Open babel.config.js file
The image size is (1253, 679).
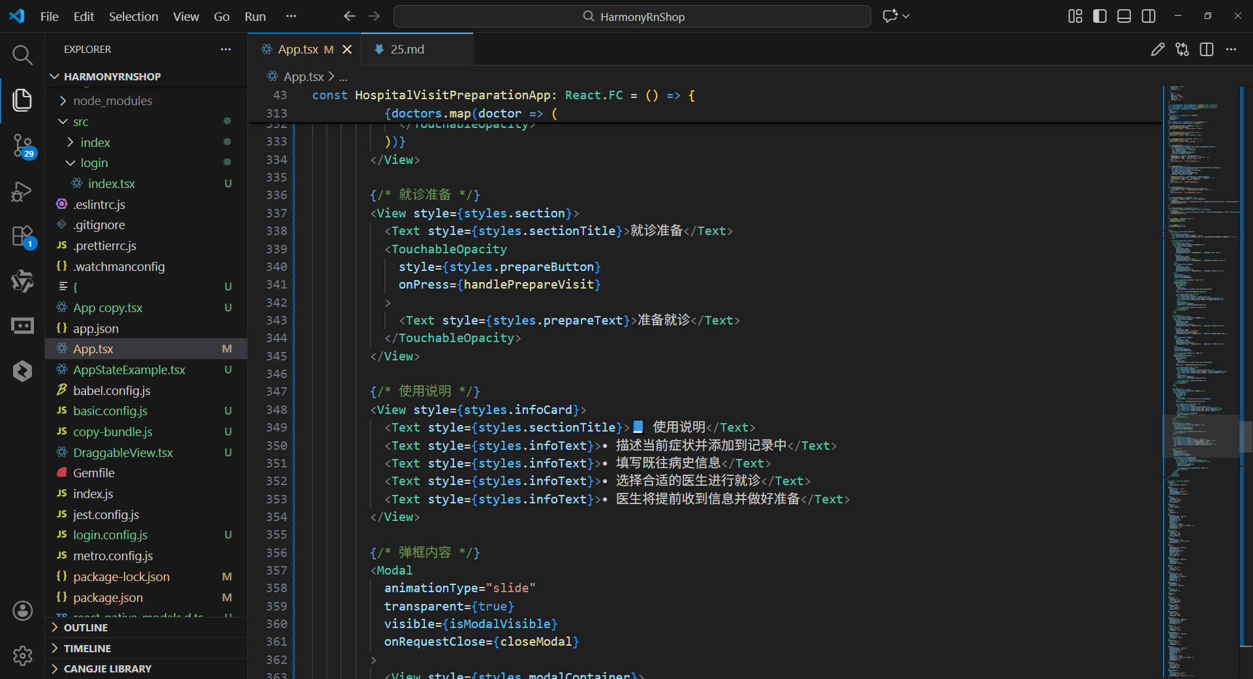click(146, 391)
